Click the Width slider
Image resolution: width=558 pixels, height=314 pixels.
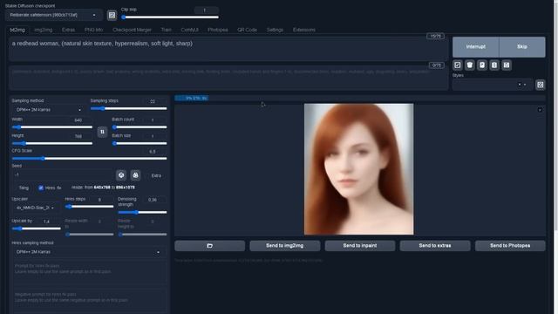[52, 127]
